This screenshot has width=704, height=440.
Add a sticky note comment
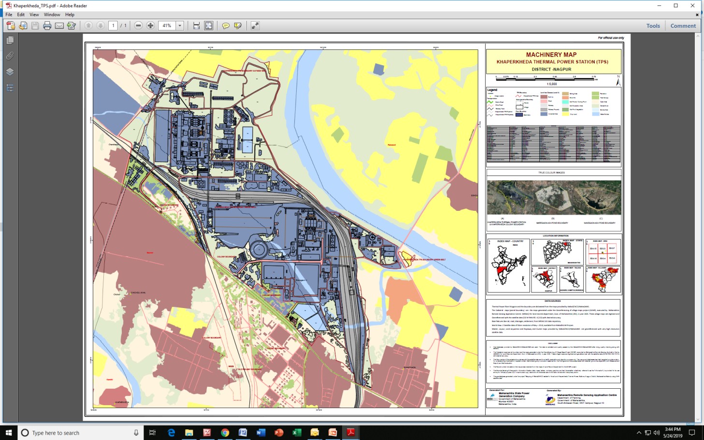click(226, 26)
